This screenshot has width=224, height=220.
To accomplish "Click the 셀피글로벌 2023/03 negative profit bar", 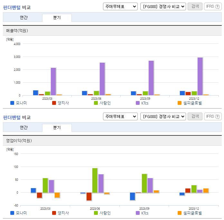I will pyautogui.click(x=57, y=195).
